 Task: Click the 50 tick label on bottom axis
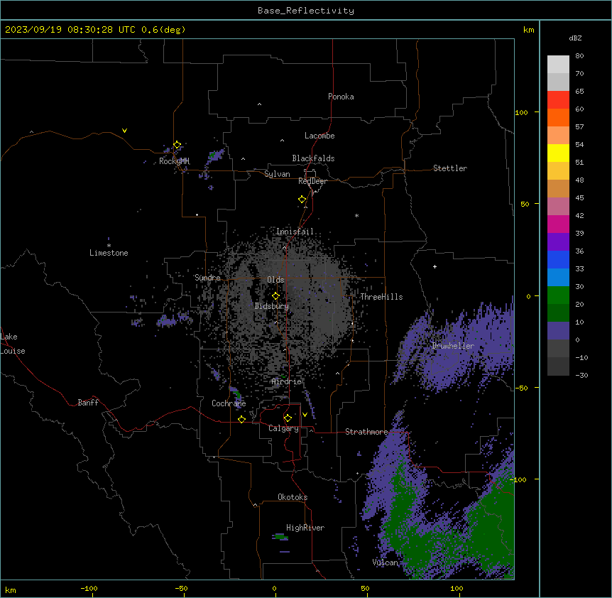click(x=365, y=588)
